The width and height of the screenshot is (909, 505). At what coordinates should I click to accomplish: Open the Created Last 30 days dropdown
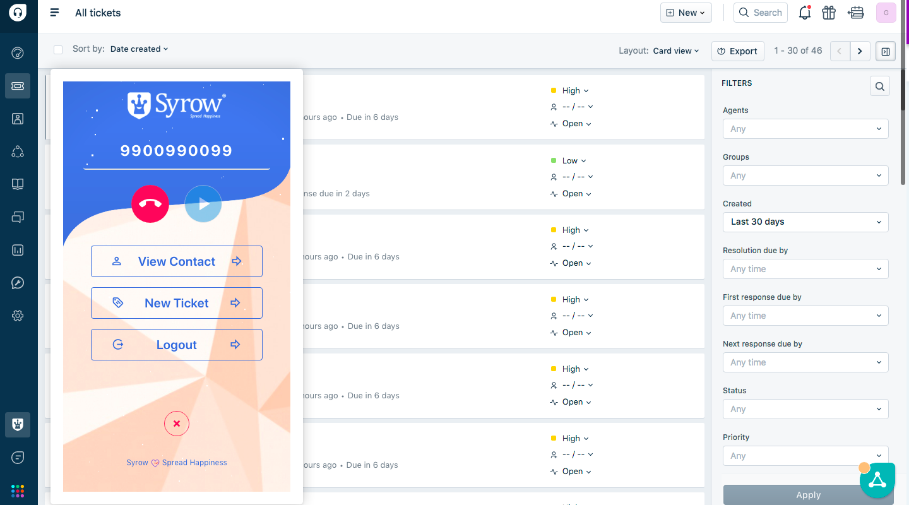[805, 222]
